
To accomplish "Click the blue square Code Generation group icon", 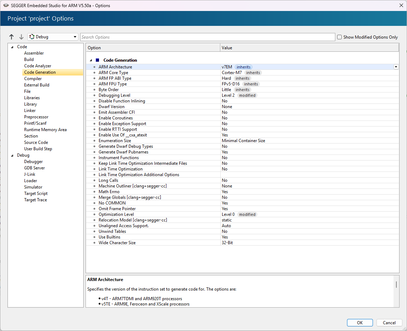I will click(98, 60).
